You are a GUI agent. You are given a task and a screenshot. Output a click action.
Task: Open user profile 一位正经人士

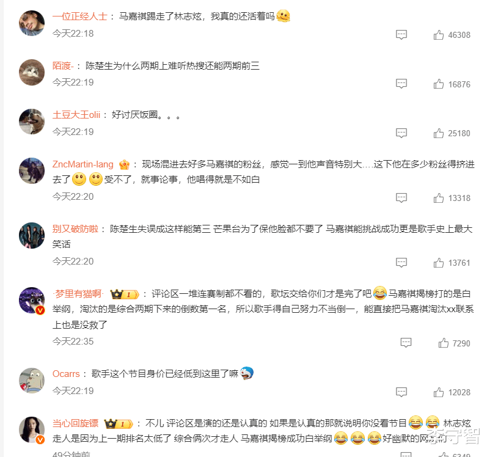(79, 16)
